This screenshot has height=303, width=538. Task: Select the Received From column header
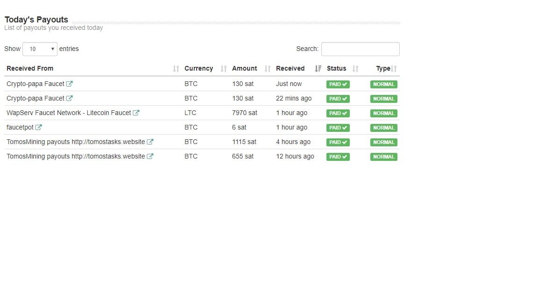[30, 68]
